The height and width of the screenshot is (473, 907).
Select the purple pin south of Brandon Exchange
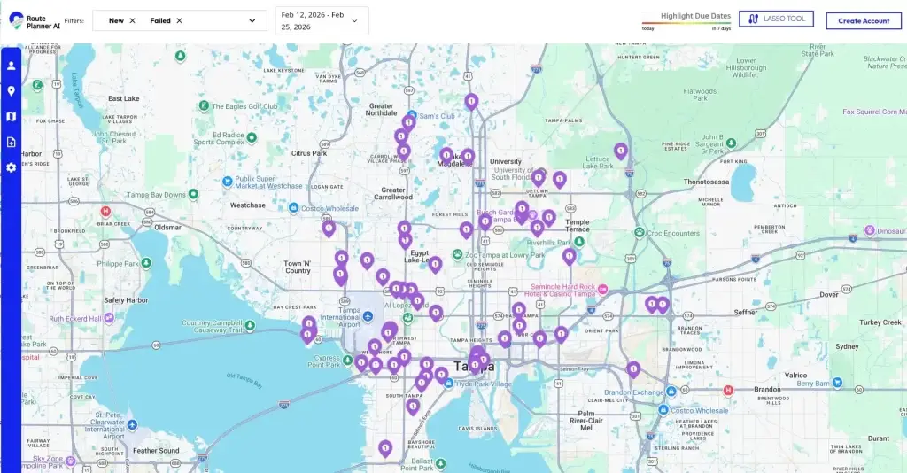point(632,368)
